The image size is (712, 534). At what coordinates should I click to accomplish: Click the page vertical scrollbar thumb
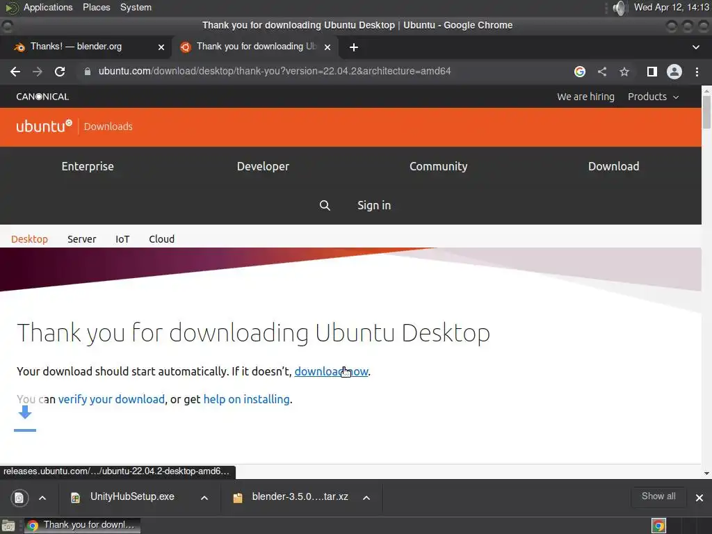[x=706, y=112]
